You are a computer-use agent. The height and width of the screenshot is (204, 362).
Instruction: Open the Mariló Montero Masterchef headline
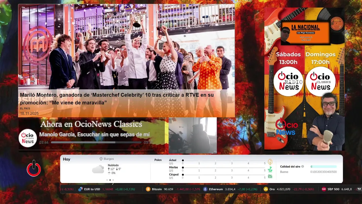pyautogui.click(x=117, y=99)
